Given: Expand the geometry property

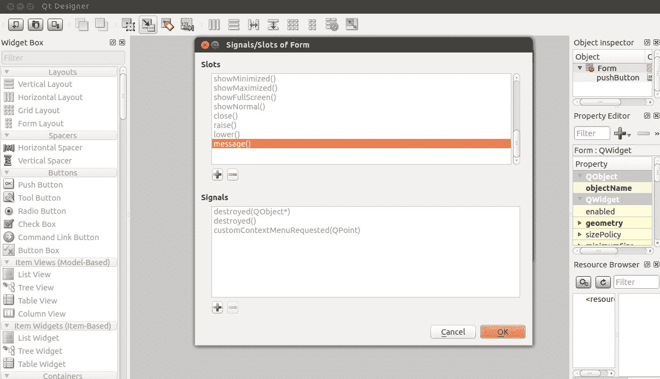Looking at the screenshot, I should pos(579,223).
